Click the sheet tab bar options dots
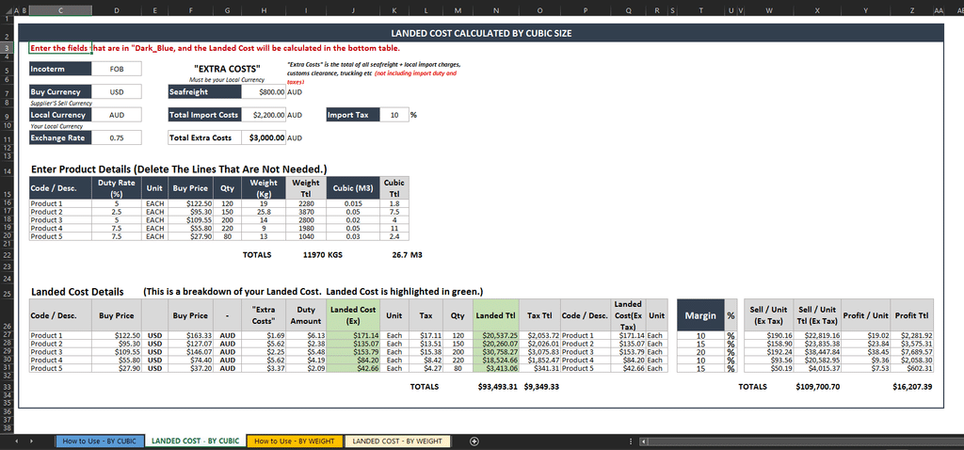 coord(632,441)
